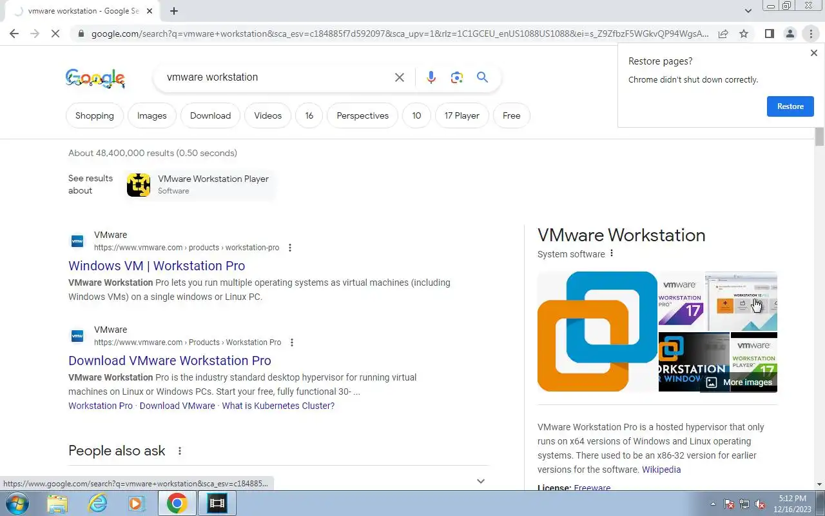Click the browser address bar URL
This screenshot has width=825, height=516.
coord(400,34)
